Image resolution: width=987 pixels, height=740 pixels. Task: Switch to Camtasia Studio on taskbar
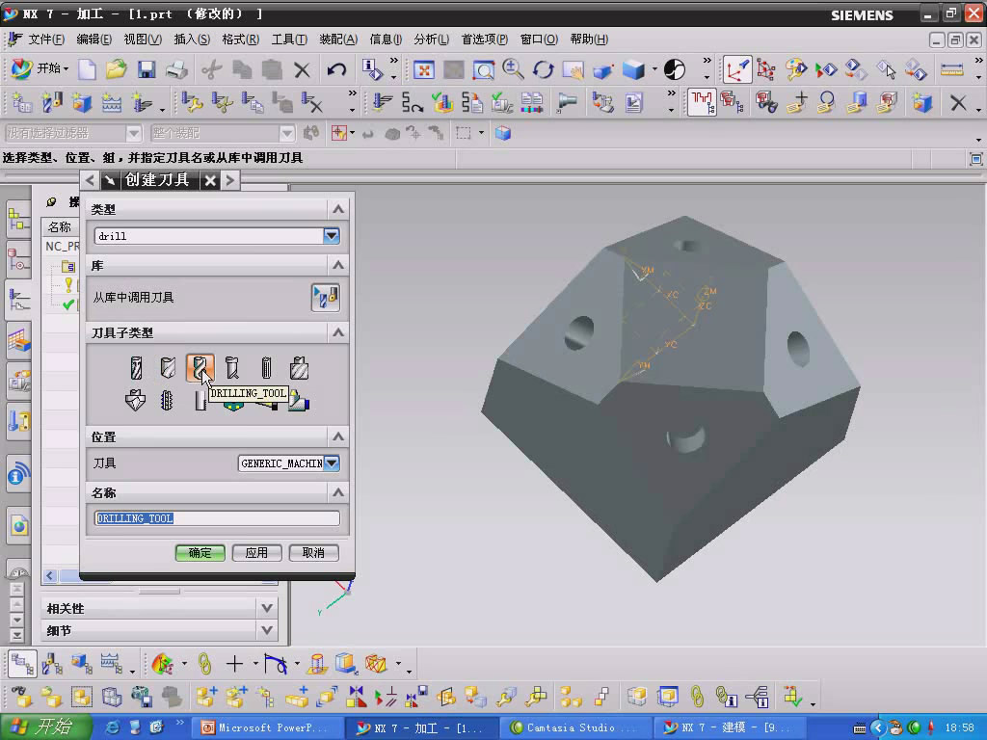click(x=574, y=728)
